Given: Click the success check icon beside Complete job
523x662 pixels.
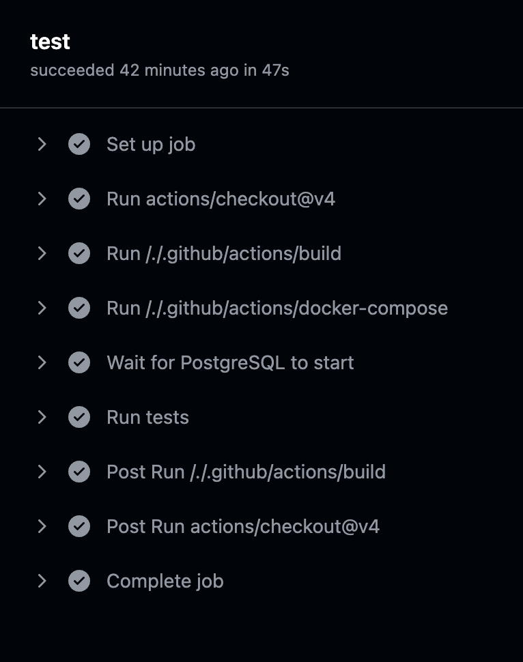Looking at the screenshot, I should pos(79,581).
